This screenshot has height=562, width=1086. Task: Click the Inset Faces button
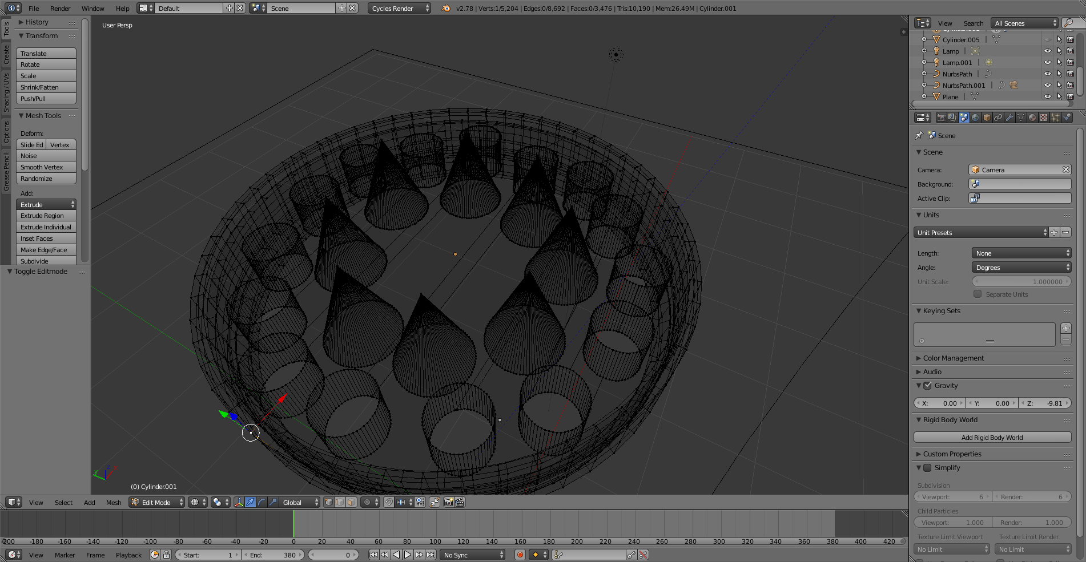(x=46, y=238)
